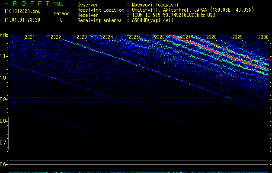The height and width of the screenshot is (173, 272).
Task: Click the 2326 time marker
Action: 160,37
